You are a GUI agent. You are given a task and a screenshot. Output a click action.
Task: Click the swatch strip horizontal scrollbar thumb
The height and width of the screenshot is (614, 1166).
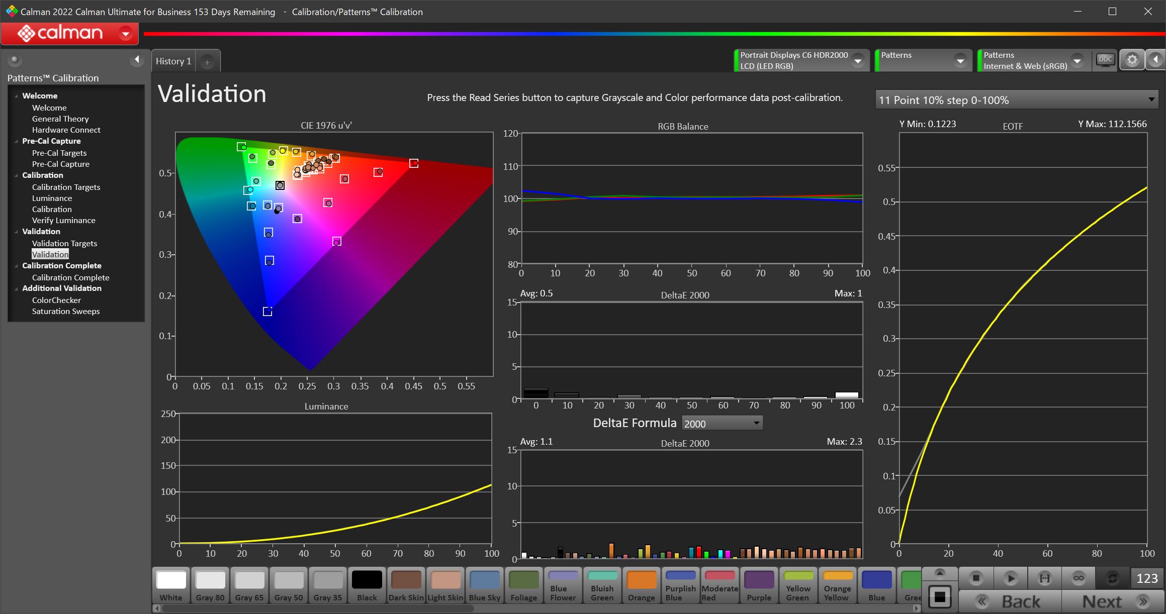click(x=318, y=608)
